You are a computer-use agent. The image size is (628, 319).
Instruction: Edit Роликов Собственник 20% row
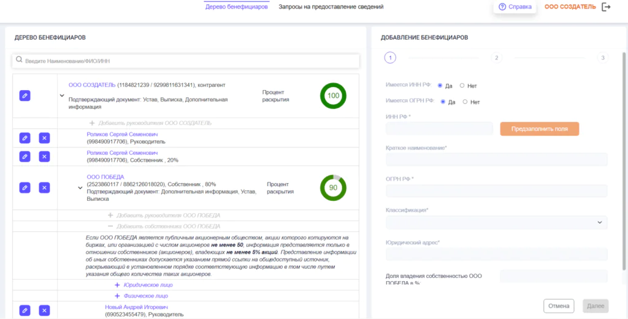pos(25,156)
